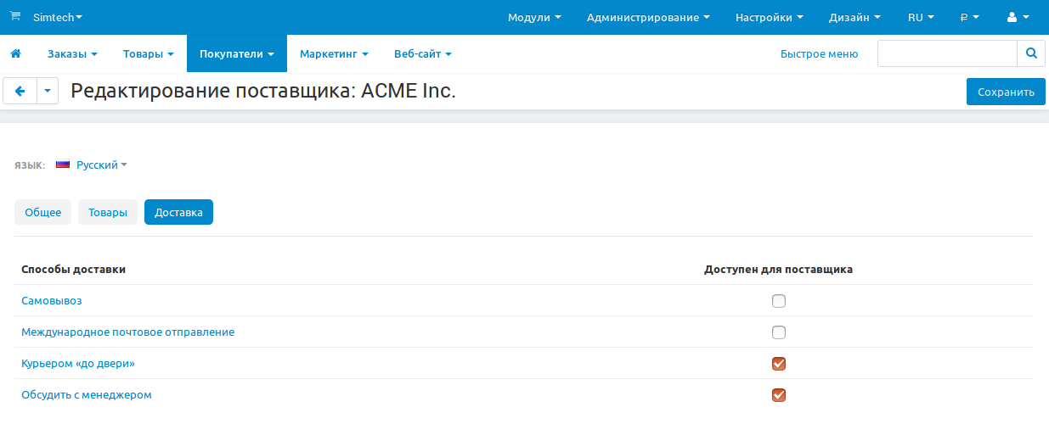Open the RU language dropdown
1049x424 pixels.
(921, 17)
